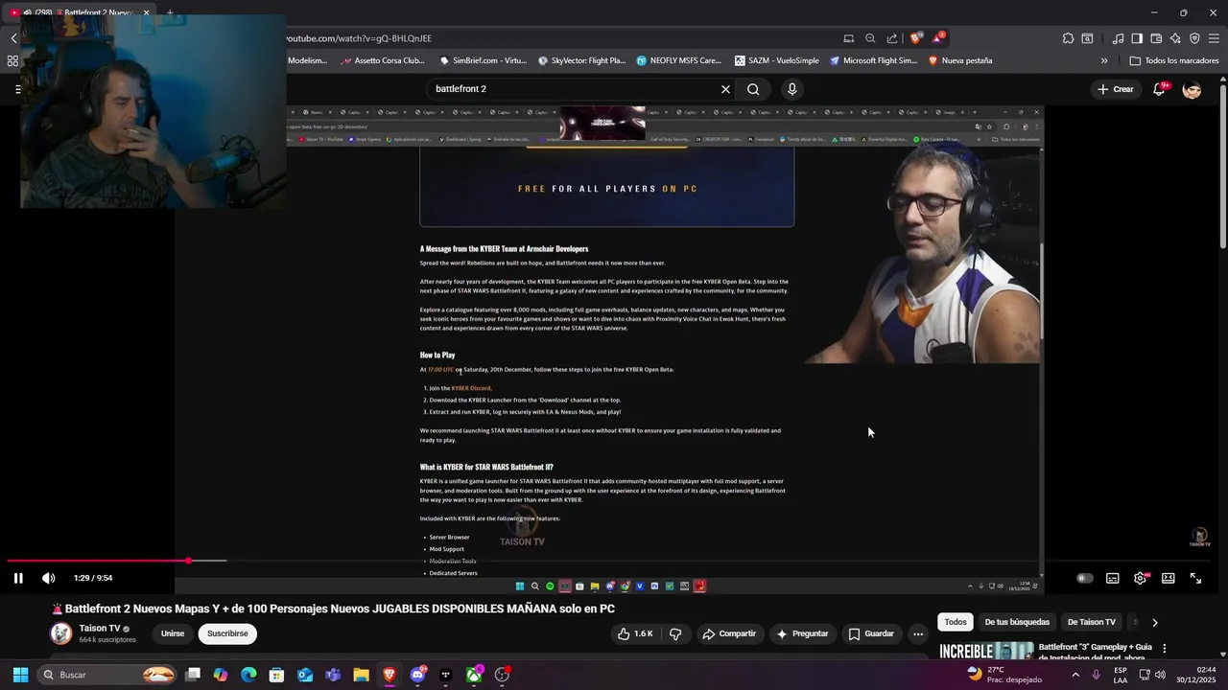Open Todos los marcadores folder
This screenshot has width=1228, height=690.
pos(1173,60)
